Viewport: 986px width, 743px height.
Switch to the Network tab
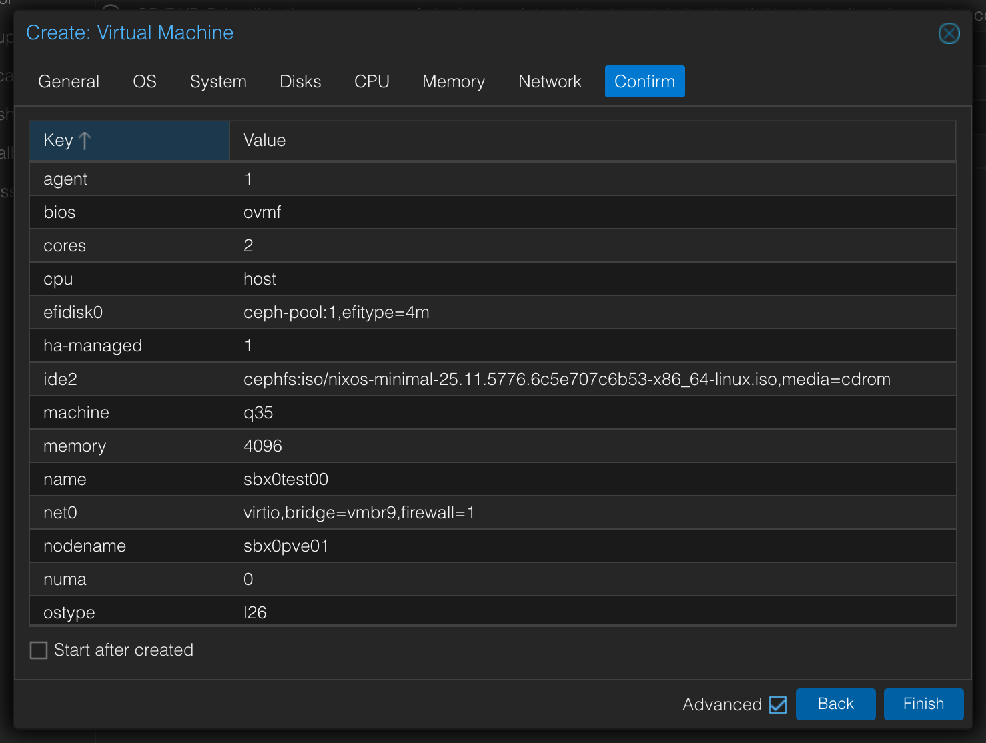550,81
